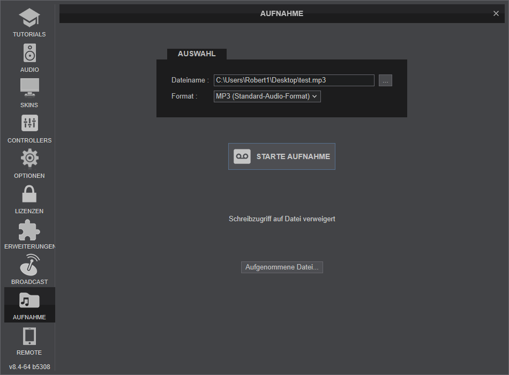Open Remote smartphone icon
Screen dimensions: 509x375
pyautogui.click(x=29, y=336)
